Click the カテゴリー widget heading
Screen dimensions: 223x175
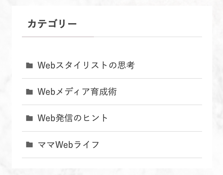[52, 24]
